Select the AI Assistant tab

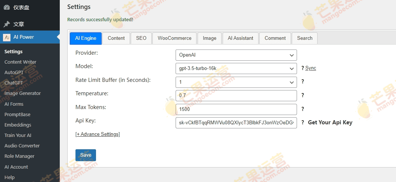coord(241,38)
